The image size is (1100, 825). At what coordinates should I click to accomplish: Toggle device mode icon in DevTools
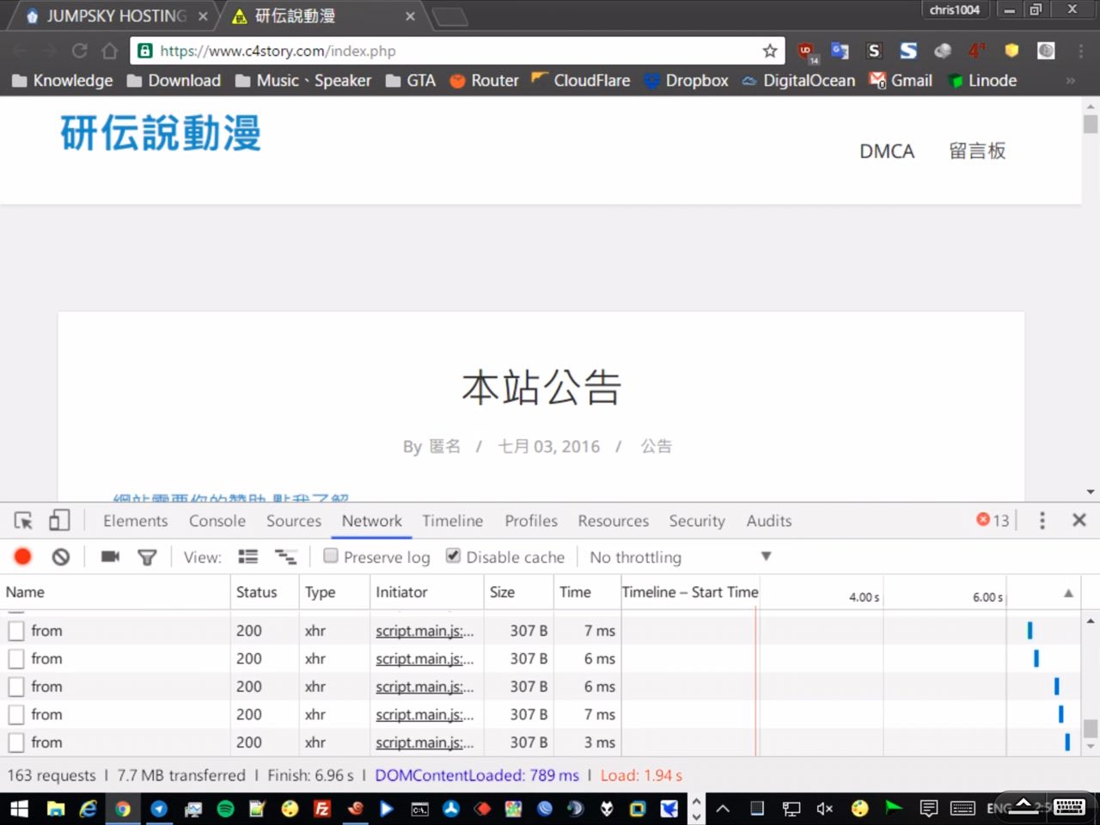tap(59, 521)
